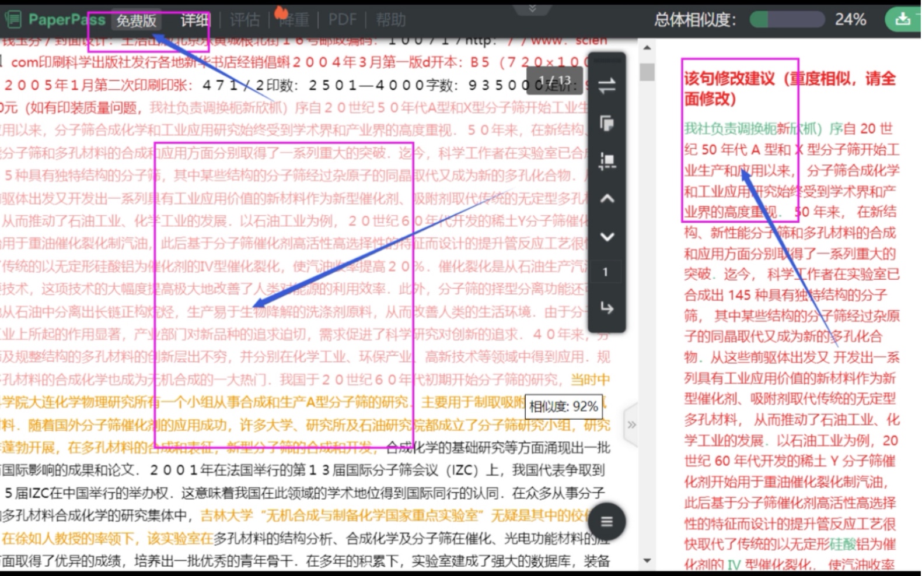Open the round hamburger menu button
922x576 pixels.
[607, 521]
